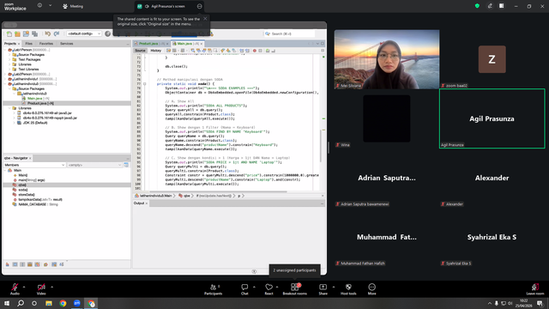549x309 pixels.
Task: Click the Save All icon in NetBeans toolbar
Action: pos(34,34)
